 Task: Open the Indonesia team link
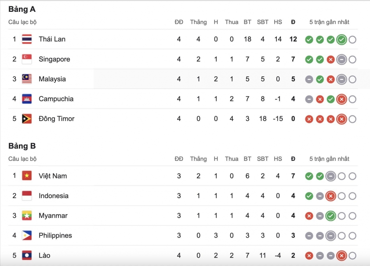[x=54, y=196]
